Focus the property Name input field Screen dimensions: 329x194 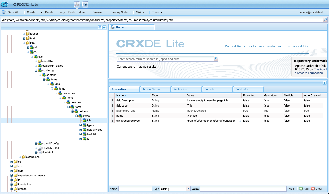point(135,189)
